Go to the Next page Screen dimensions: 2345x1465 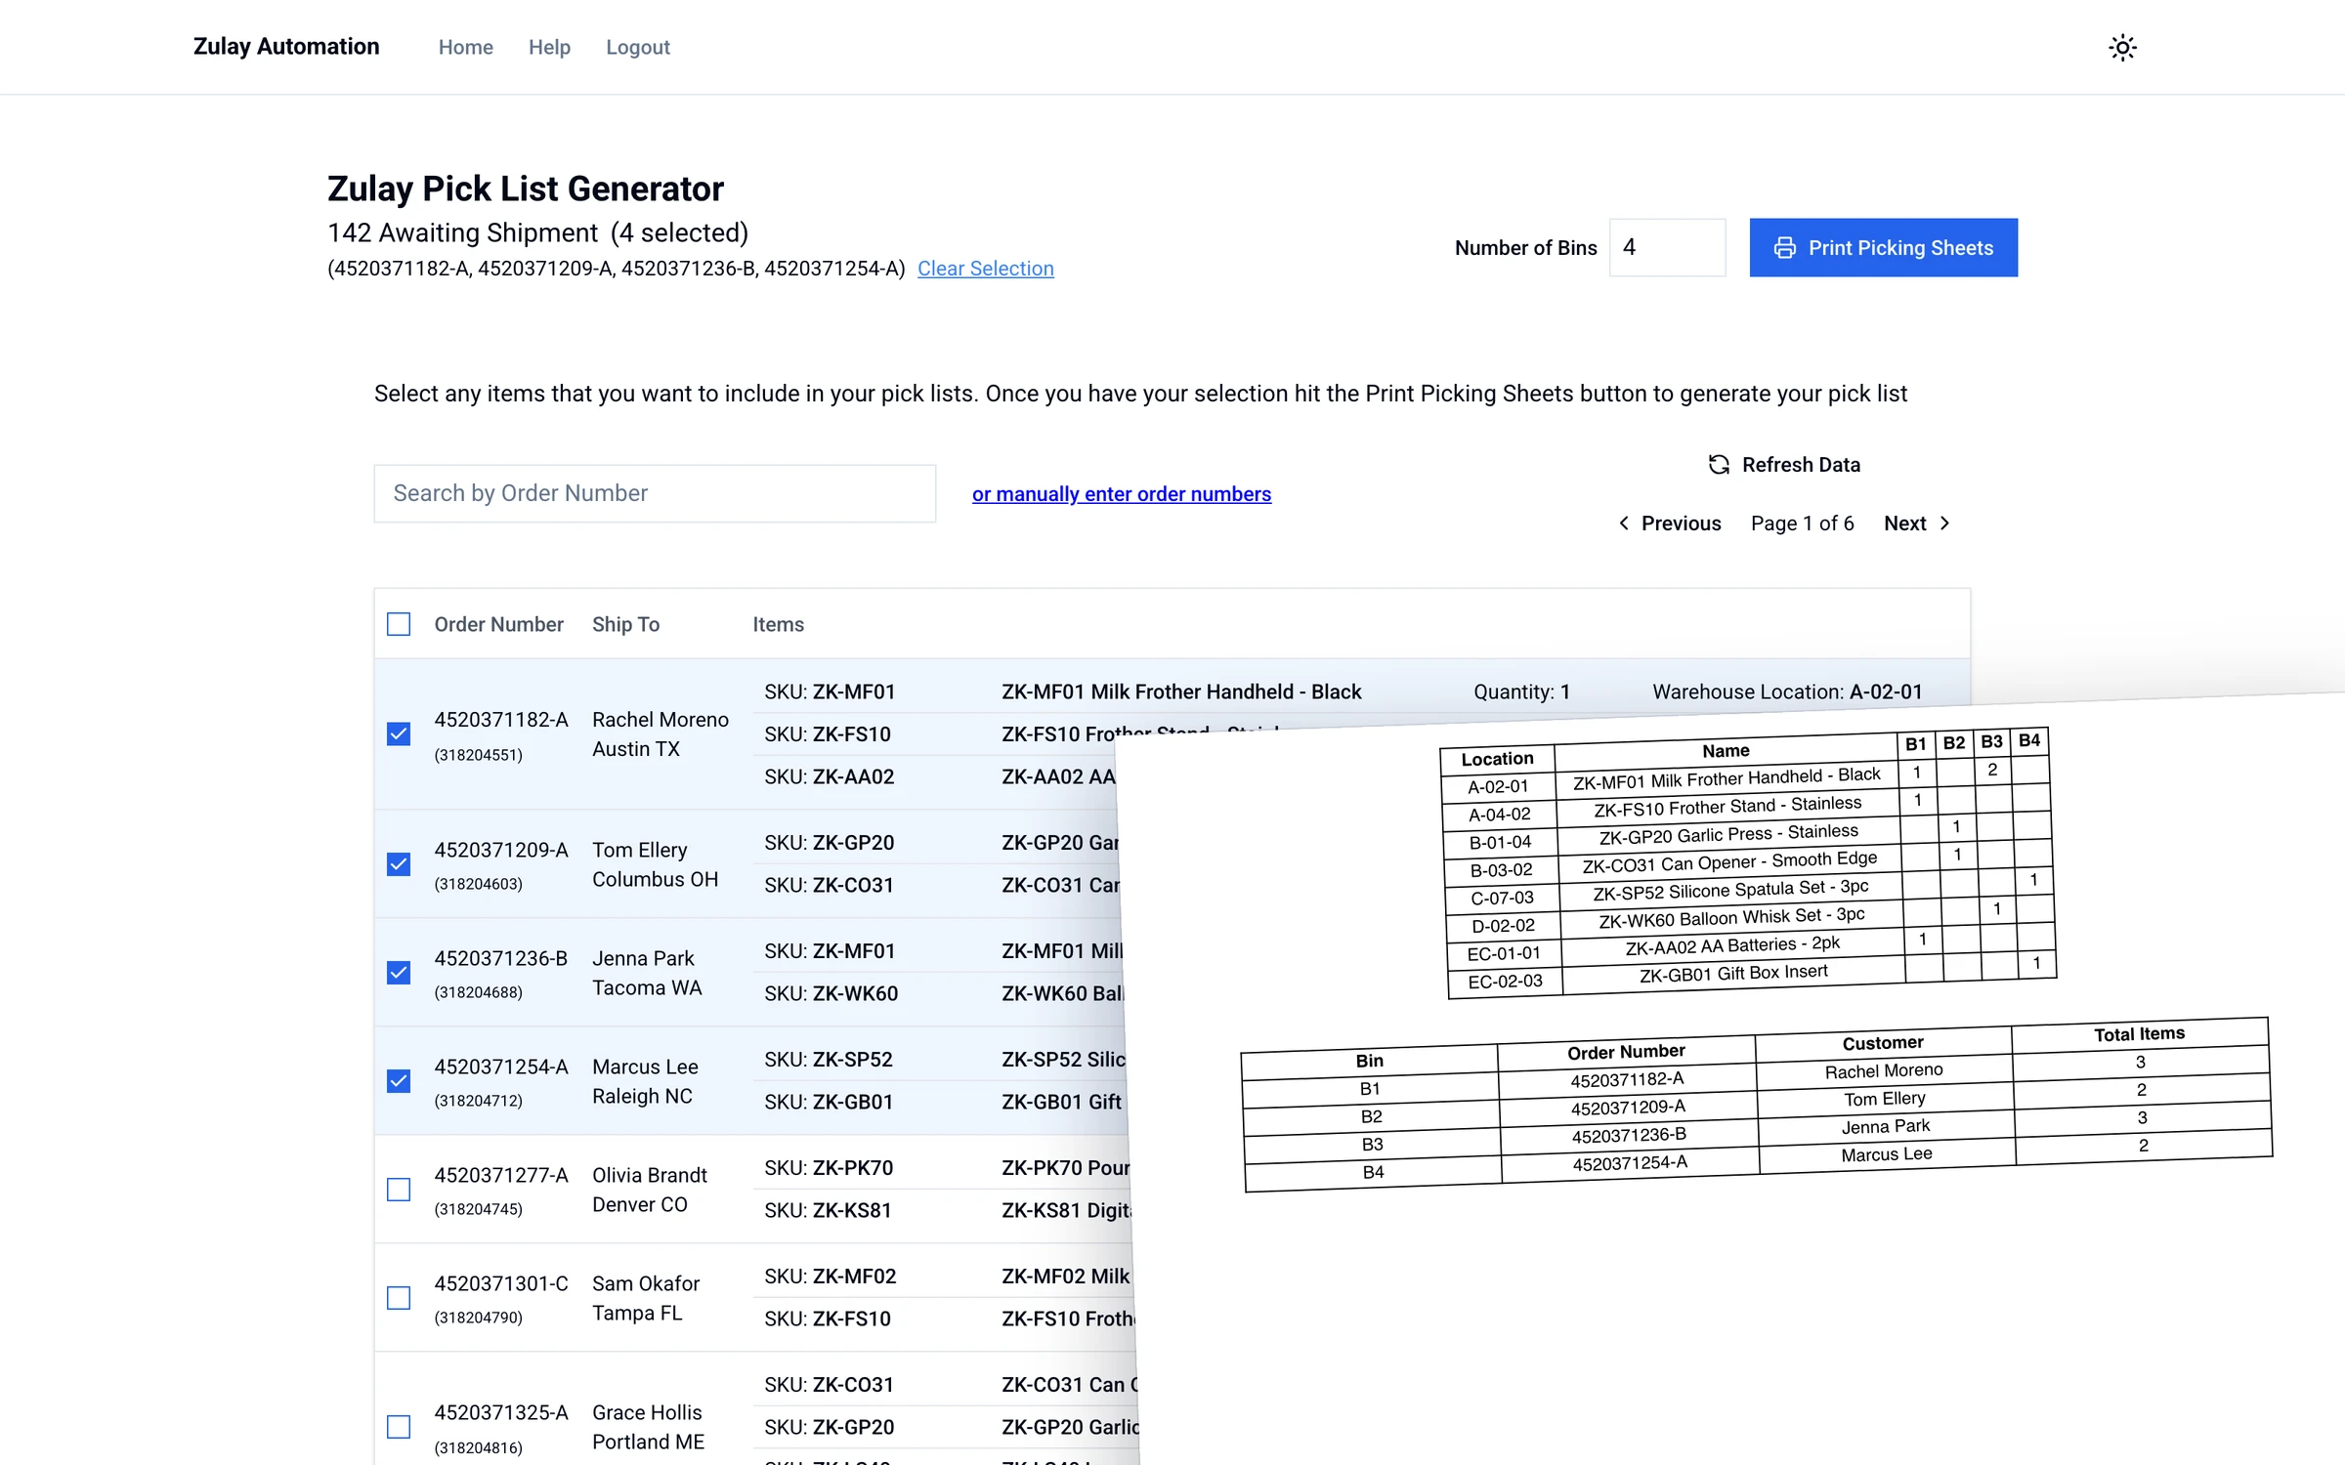1917,523
